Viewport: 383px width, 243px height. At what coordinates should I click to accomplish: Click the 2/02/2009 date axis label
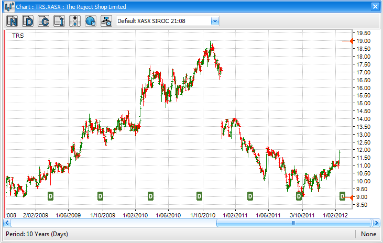pos(36,215)
